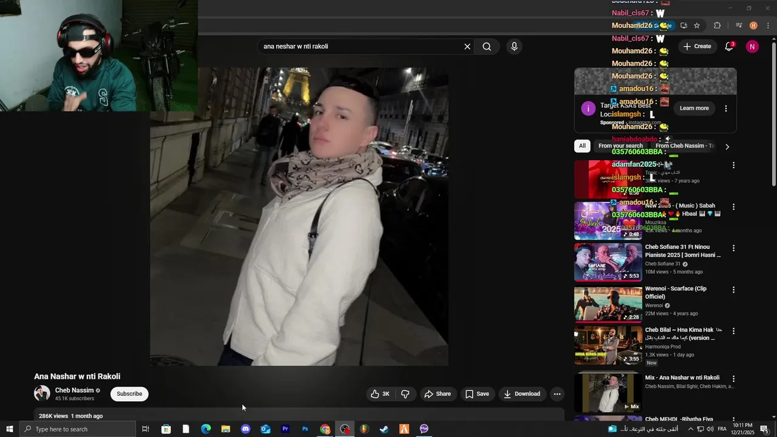The width and height of the screenshot is (777, 437).
Task: Click the Windows taskbar search box
Action: [x=78, y=429]
